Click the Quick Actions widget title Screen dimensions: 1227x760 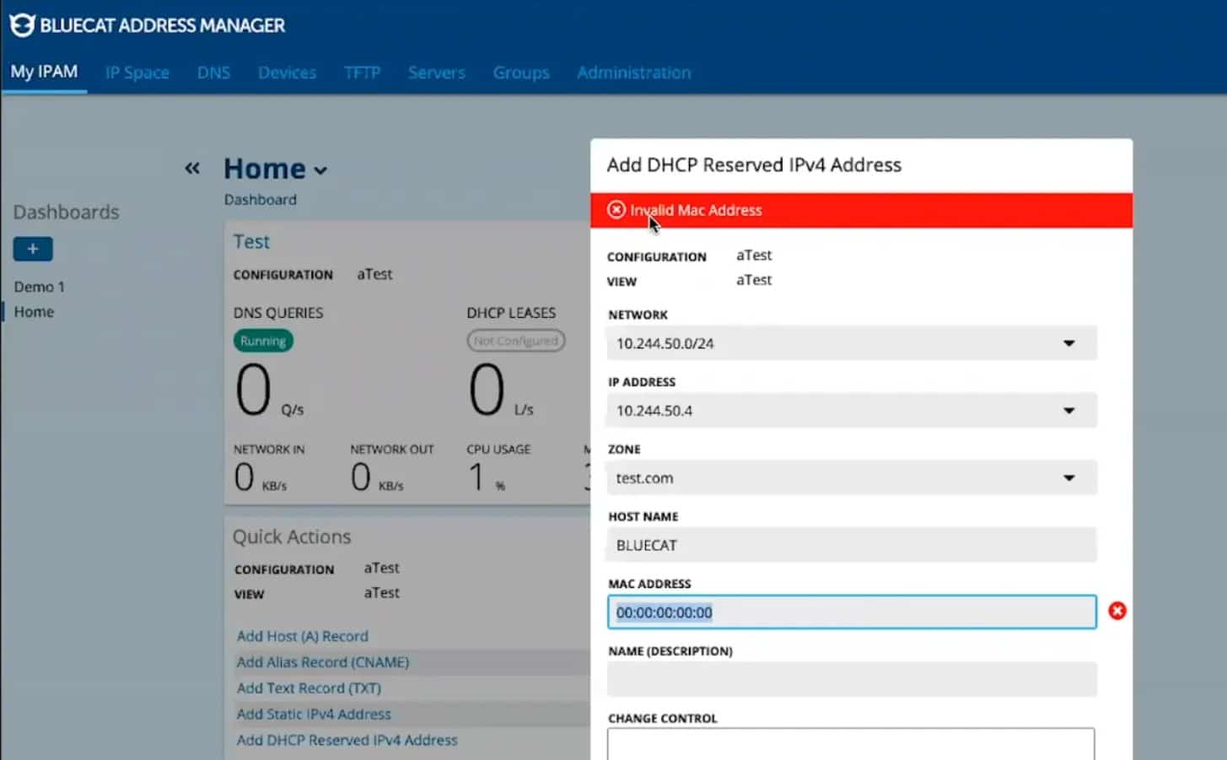click(292, 536)
